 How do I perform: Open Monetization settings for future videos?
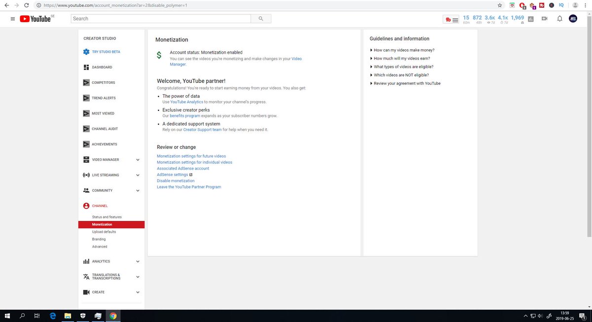[191, 156]
